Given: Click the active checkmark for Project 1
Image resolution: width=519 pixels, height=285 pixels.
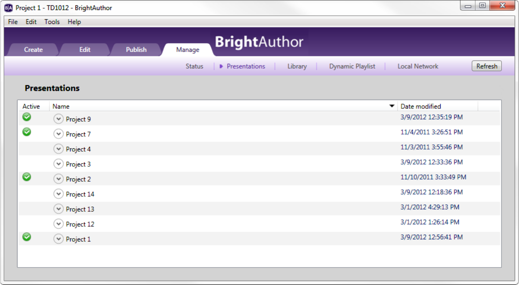Looking at the screenshot, I should click(27, 236).
